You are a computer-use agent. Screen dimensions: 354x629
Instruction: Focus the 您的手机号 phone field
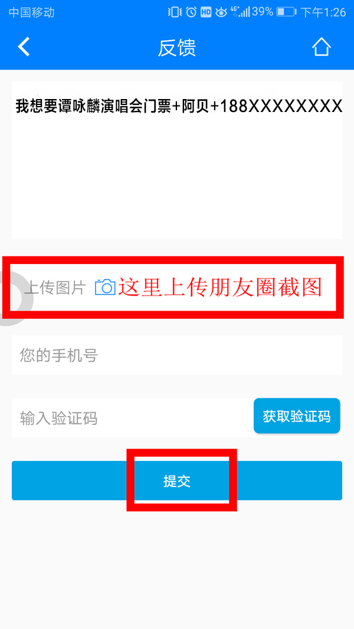176,355
